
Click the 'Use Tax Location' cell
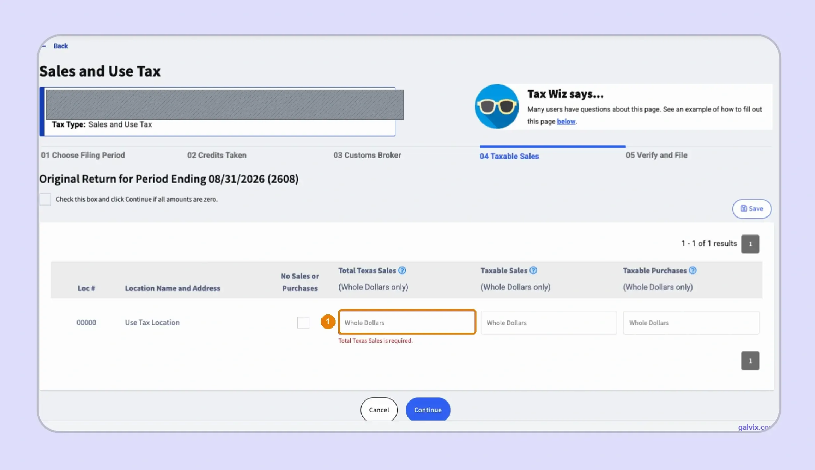click(x=152, y=323)
